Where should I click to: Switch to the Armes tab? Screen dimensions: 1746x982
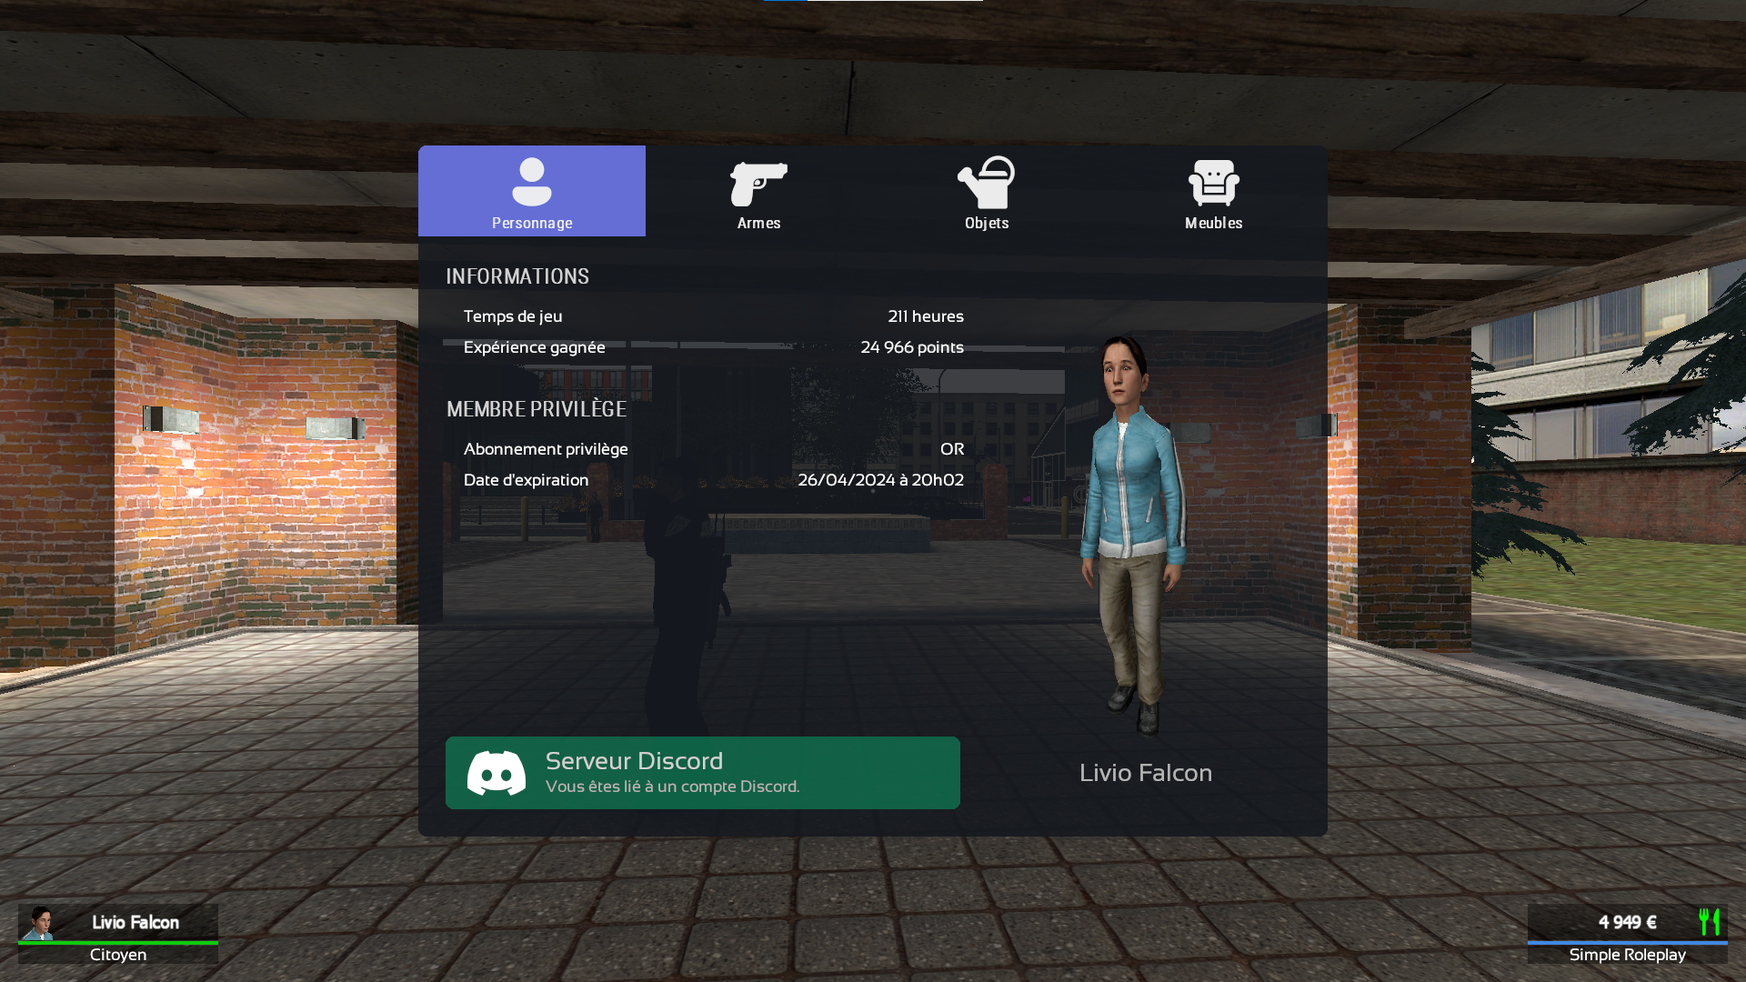(759, 191)
